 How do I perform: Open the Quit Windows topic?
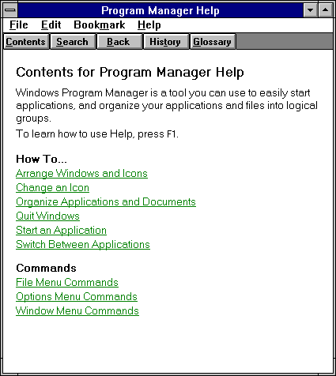point(47,216)
